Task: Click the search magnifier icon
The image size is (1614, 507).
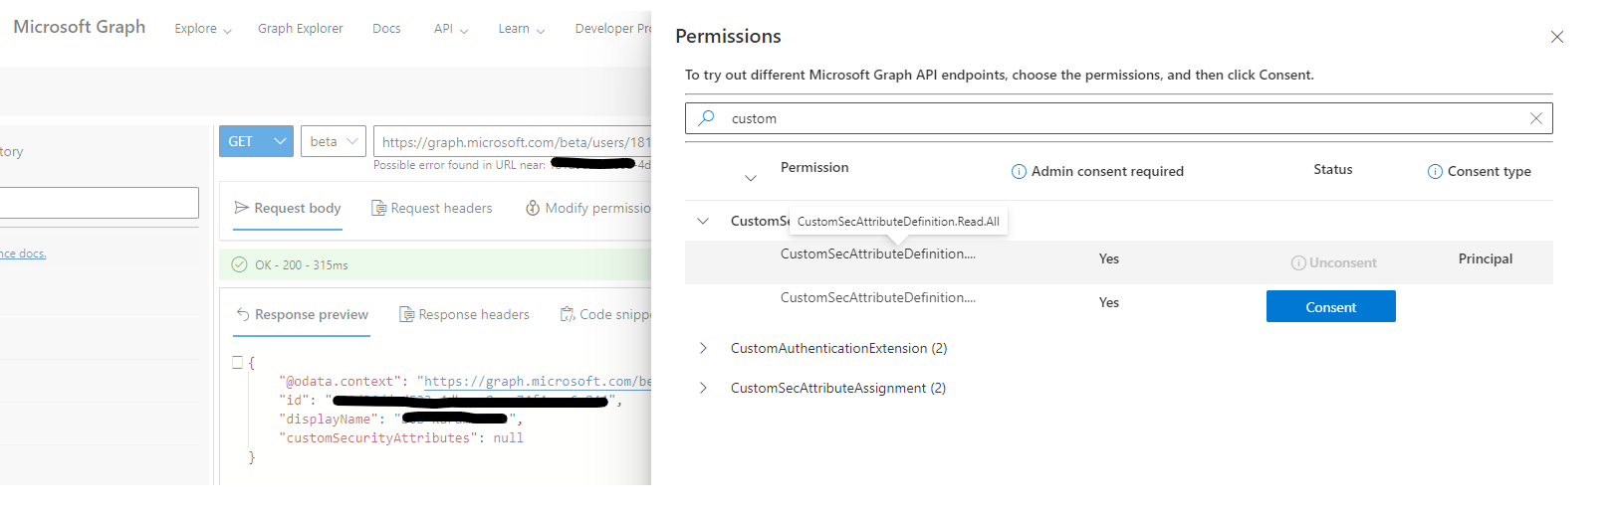Action: [x=707, y=118]
